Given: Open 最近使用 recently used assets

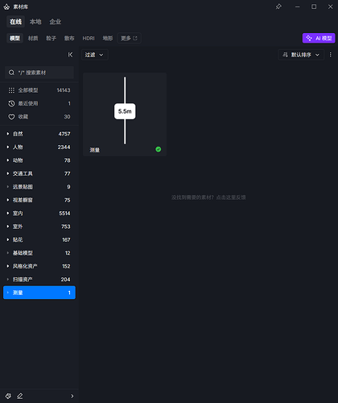Looking at the screenshot, I should click(x=39, y=103).
